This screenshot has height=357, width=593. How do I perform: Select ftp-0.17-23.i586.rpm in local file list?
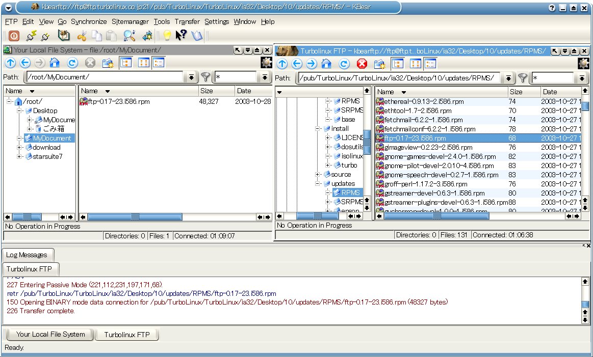(115, 101)
